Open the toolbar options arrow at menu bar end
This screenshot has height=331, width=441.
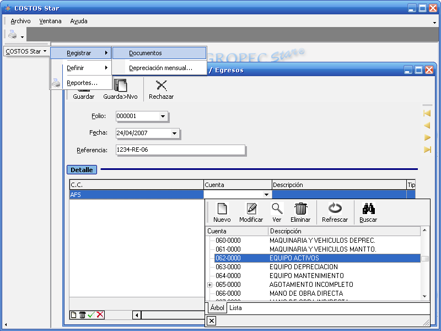click(x=434, y=23)
